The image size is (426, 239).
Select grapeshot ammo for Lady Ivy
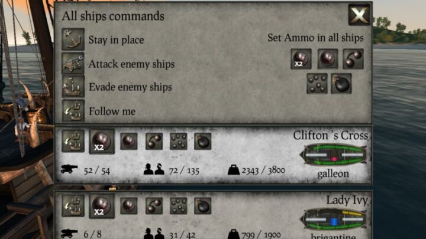179,206
